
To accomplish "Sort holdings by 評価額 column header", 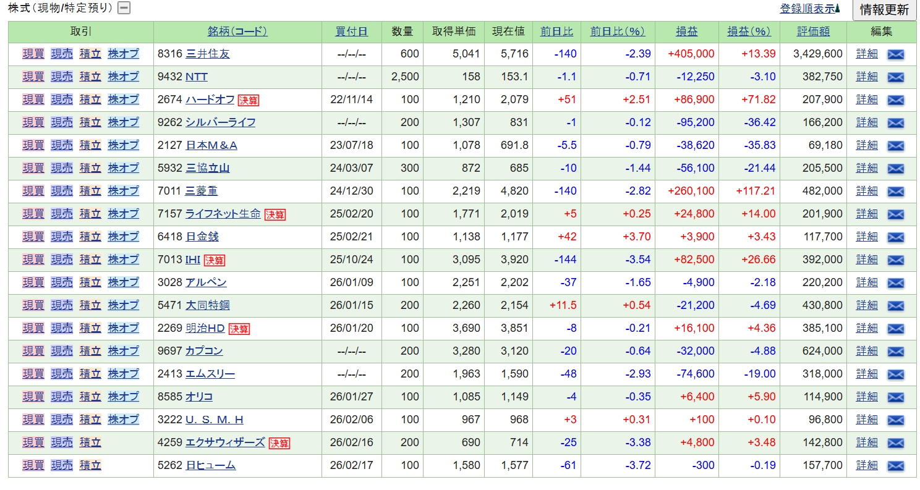I will point(813,32).
